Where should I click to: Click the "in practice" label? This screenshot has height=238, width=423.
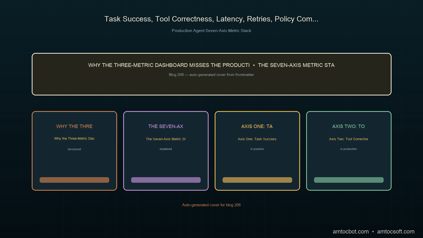tap(257, 149)
